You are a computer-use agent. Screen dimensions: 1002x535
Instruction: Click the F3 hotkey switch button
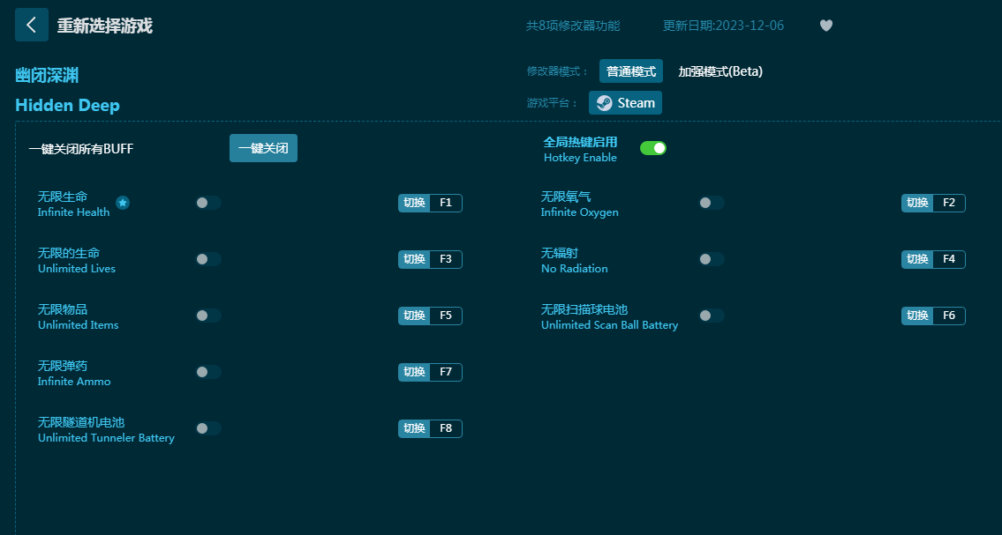(x=430, y=259)
